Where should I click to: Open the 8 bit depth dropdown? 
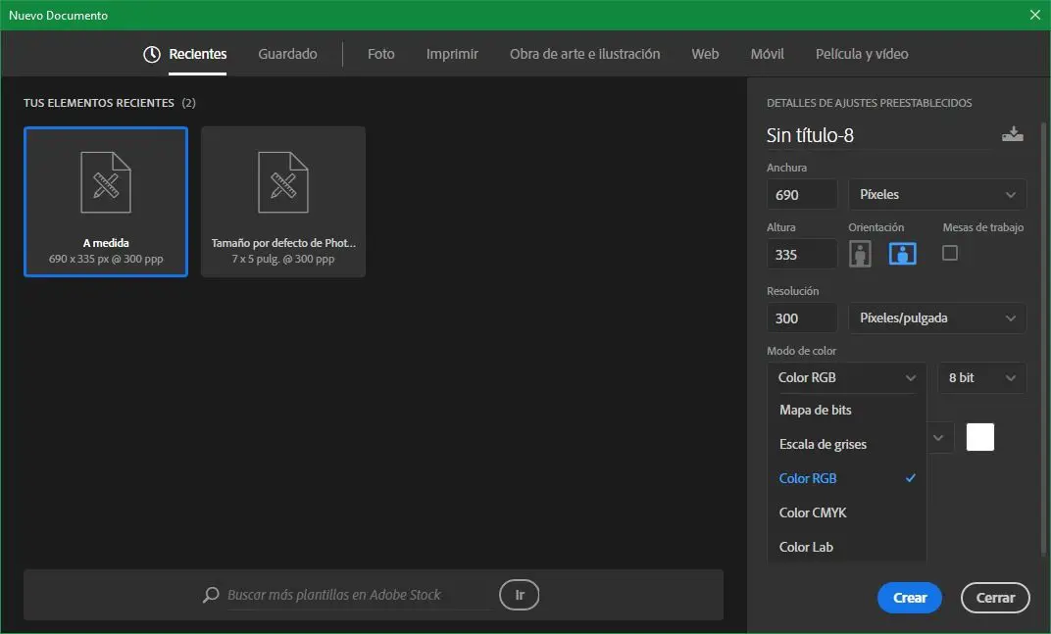point(981,377)
